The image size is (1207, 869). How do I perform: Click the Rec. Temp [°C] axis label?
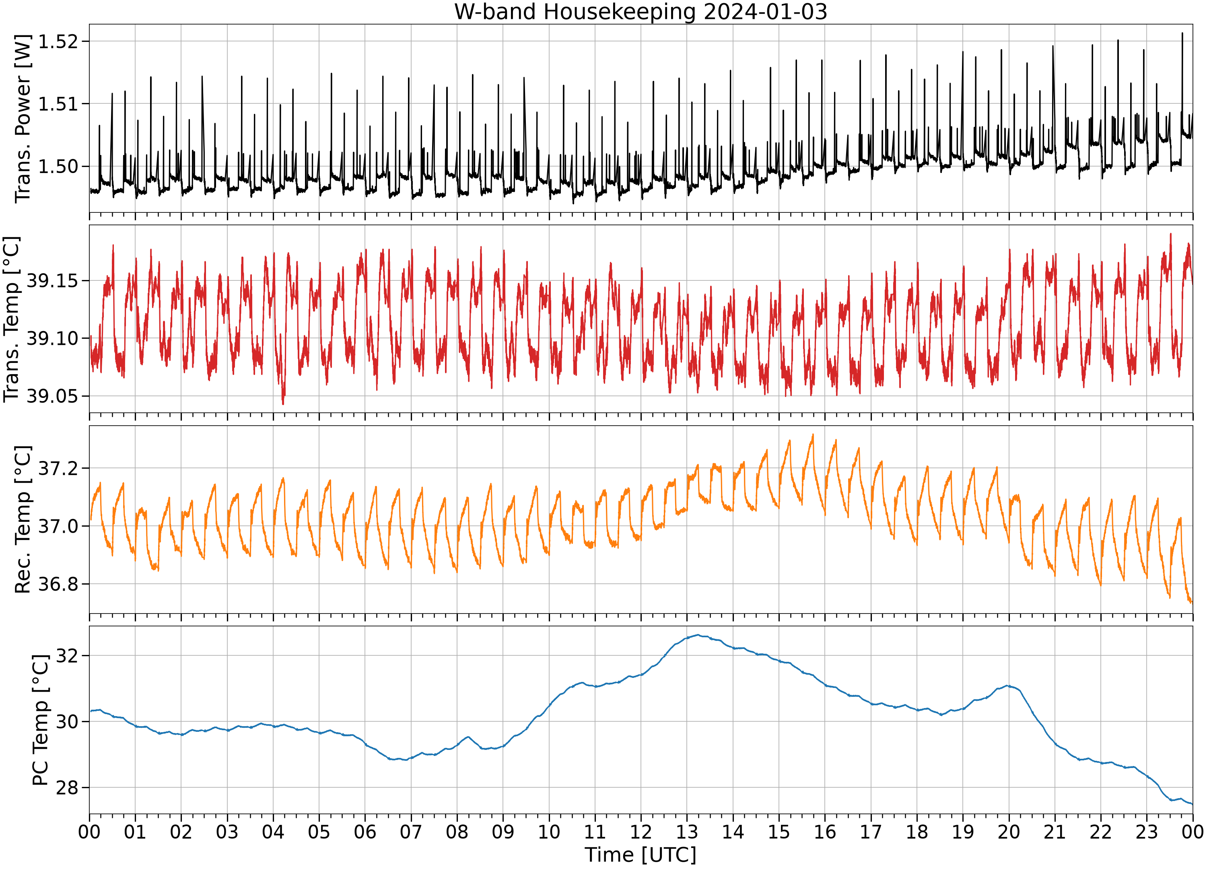pos(23,519)
